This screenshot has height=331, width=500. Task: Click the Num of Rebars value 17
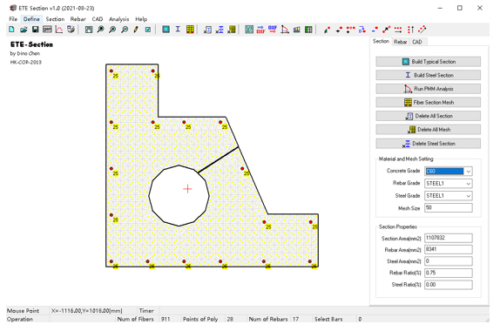coord(295,319)
